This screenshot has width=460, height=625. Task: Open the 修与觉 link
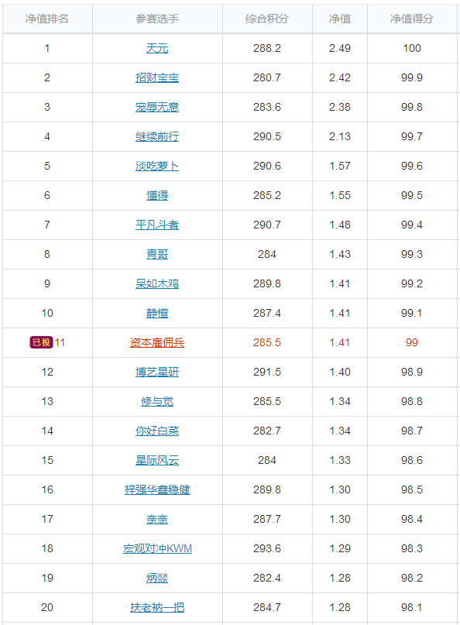pyautogui.click(x=157, y=402)
